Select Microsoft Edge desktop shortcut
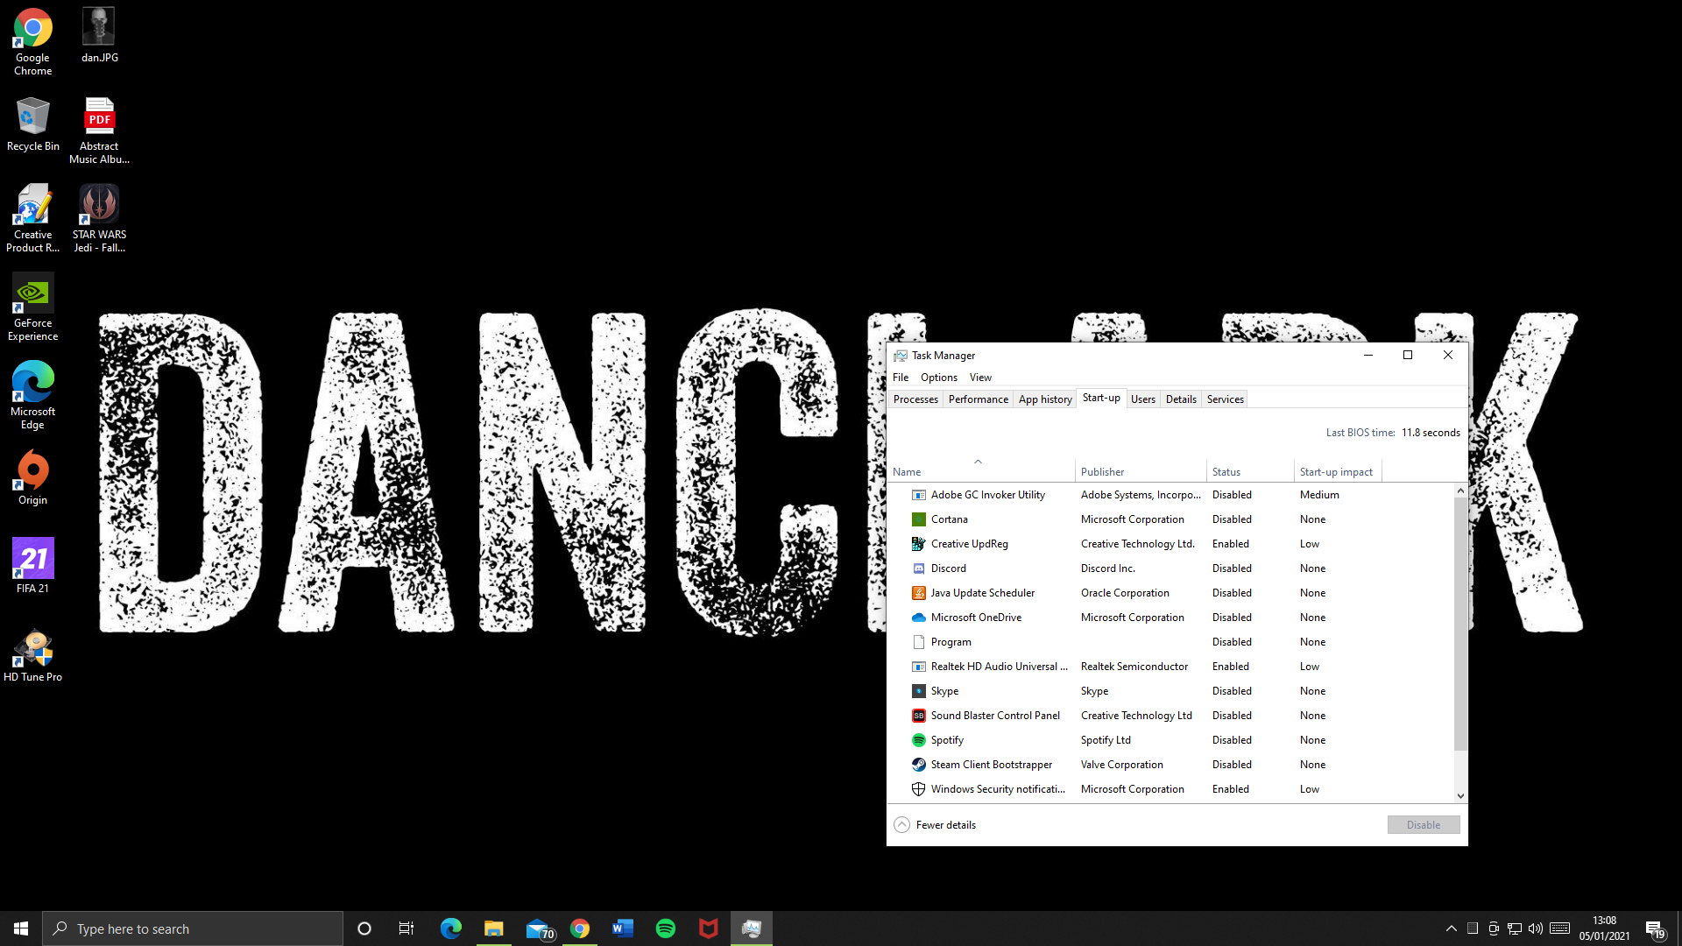This screenshot has height=946, width=1682. click(x=32, y=396)
